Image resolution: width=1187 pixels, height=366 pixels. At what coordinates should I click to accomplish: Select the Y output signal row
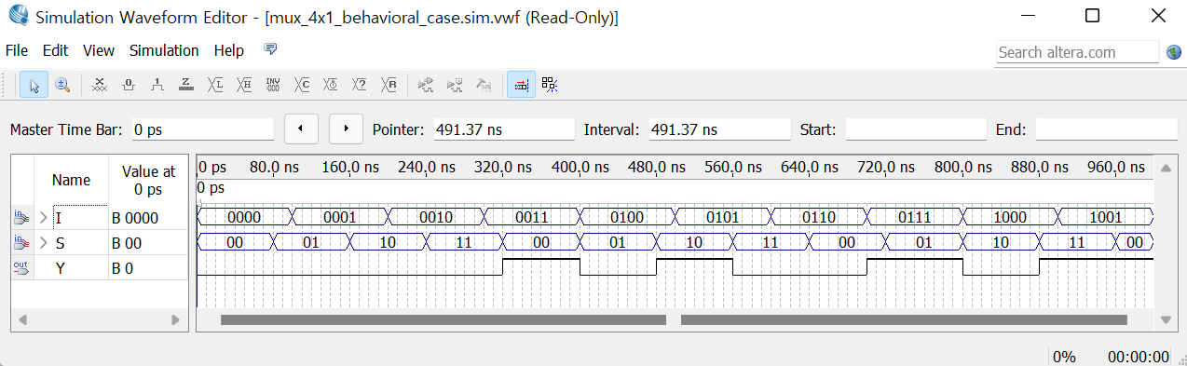tap(99, 268)
